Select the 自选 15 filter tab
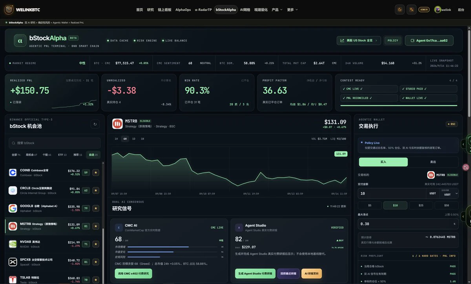This screenshot has height=284, width=471. pos(93,155)
